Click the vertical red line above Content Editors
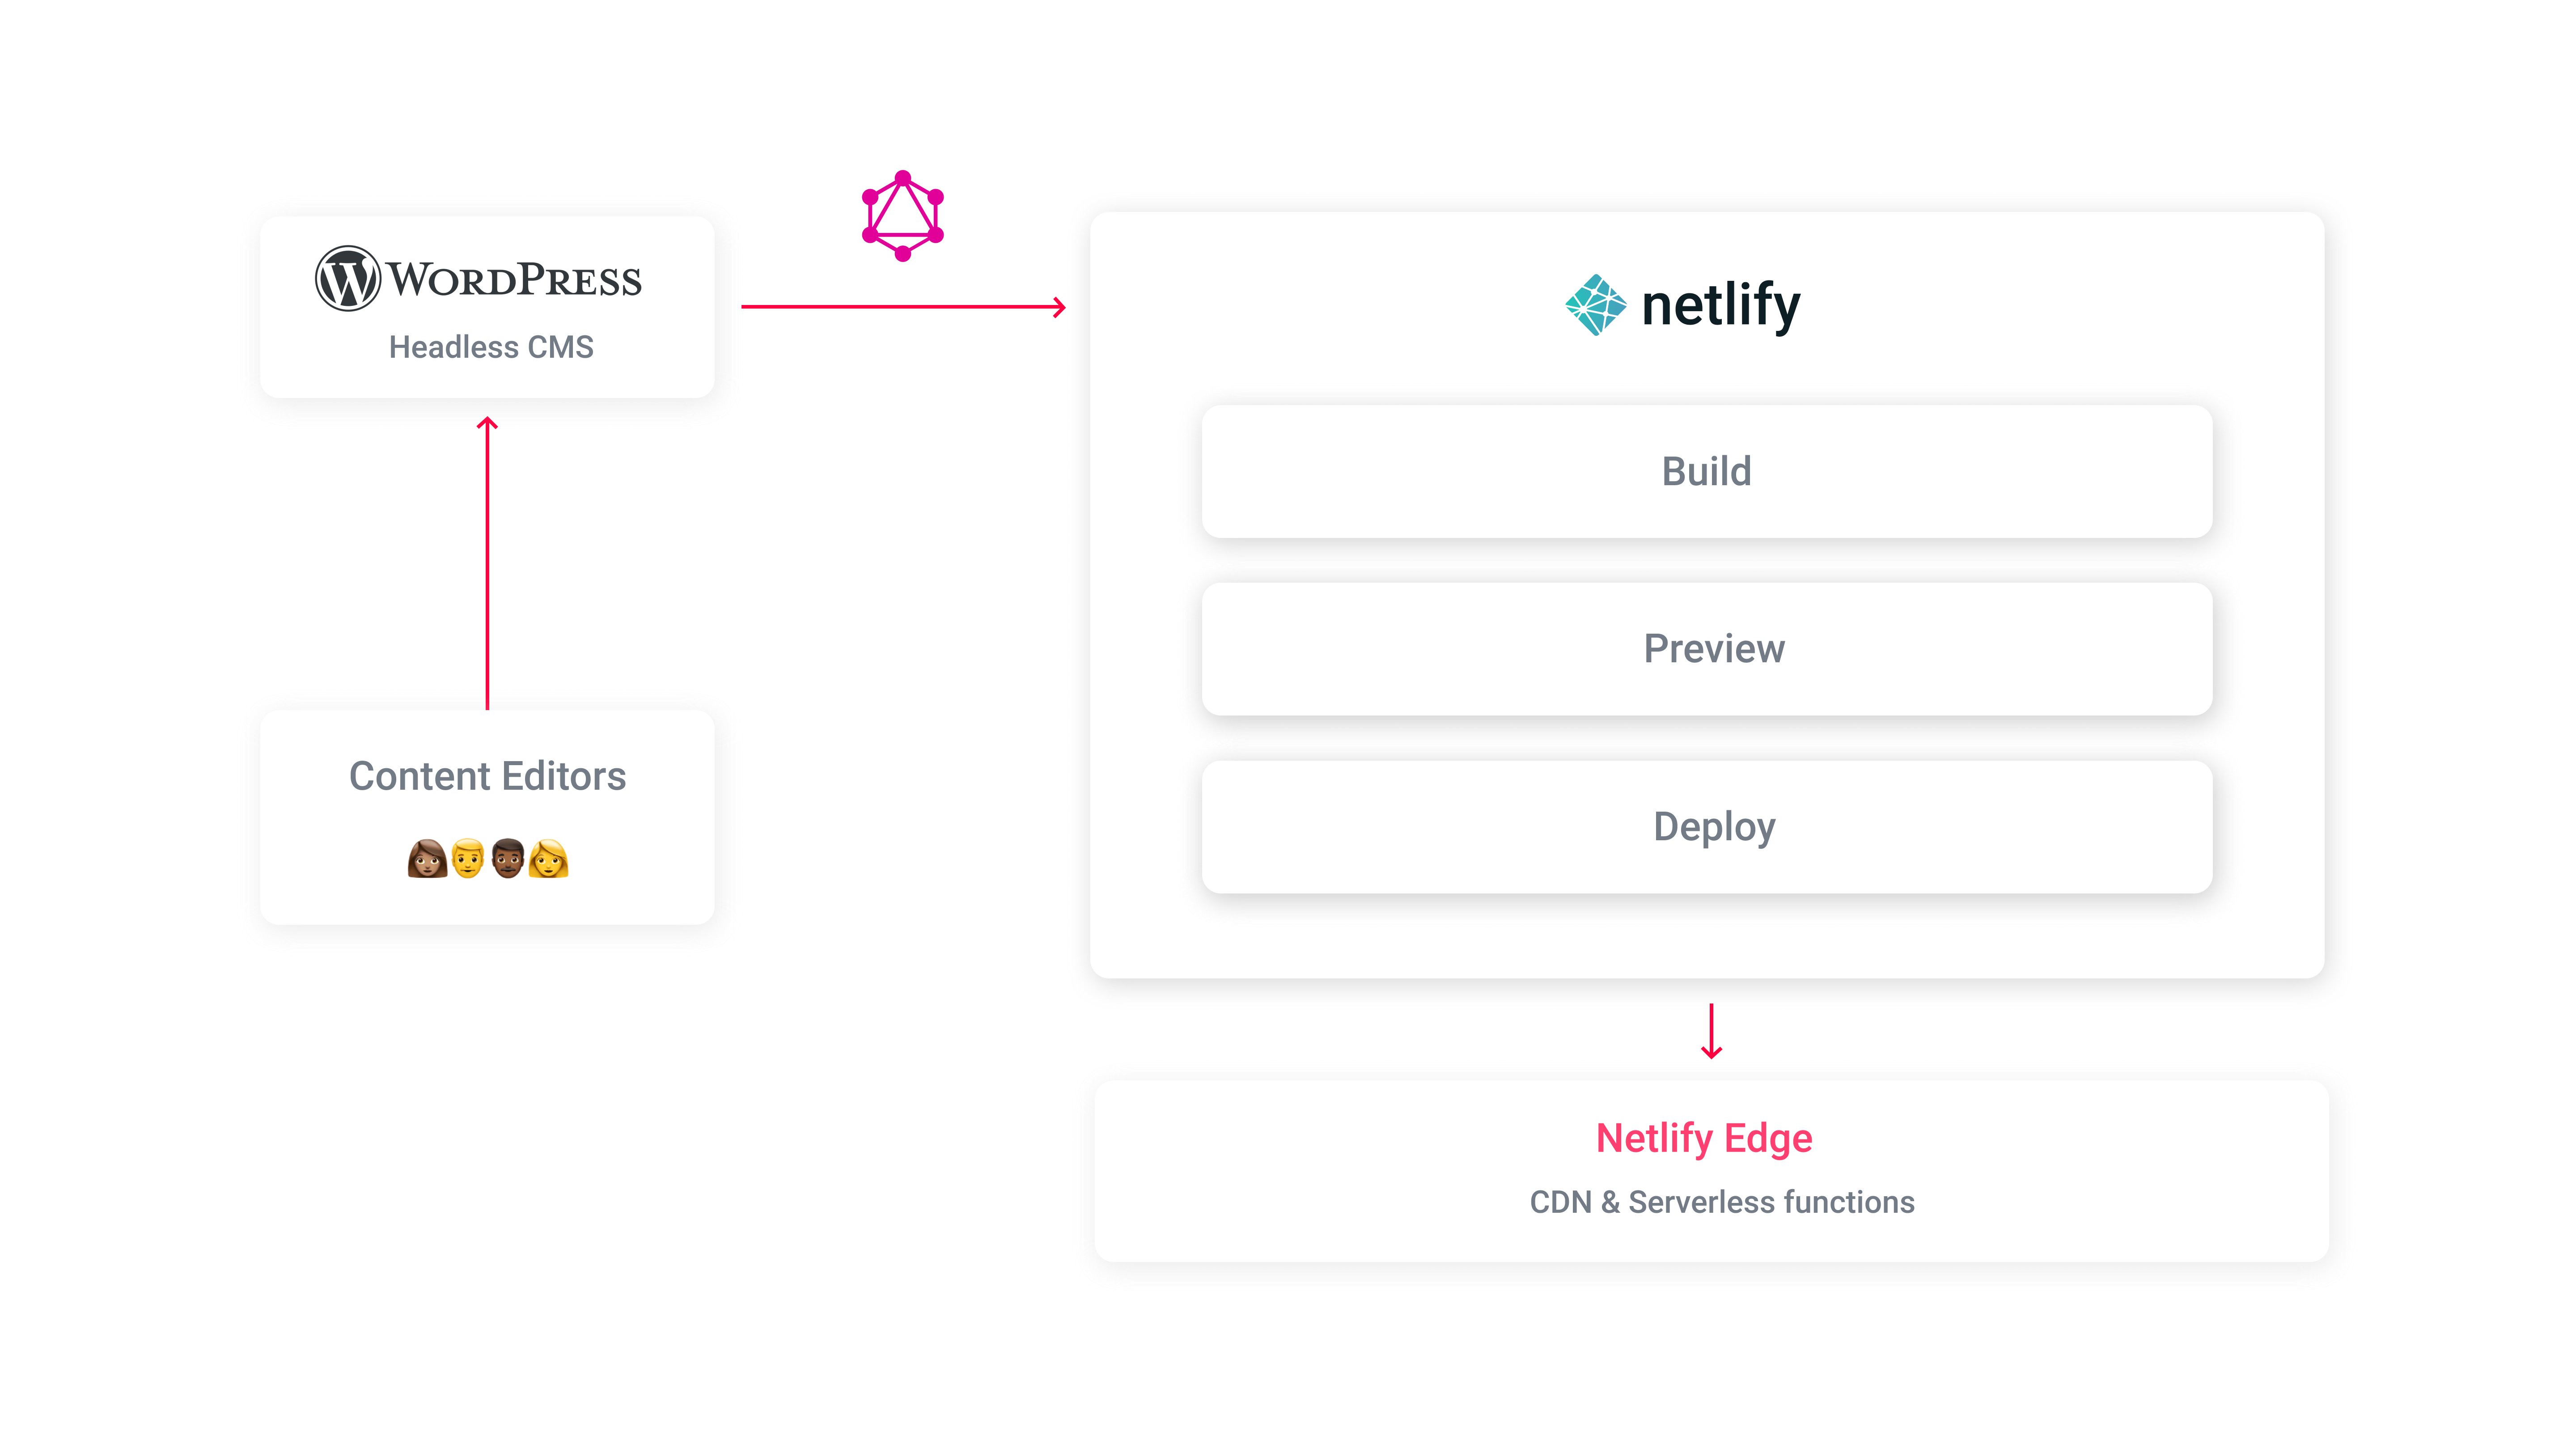 pyautogui.click(x=487, y=570)
